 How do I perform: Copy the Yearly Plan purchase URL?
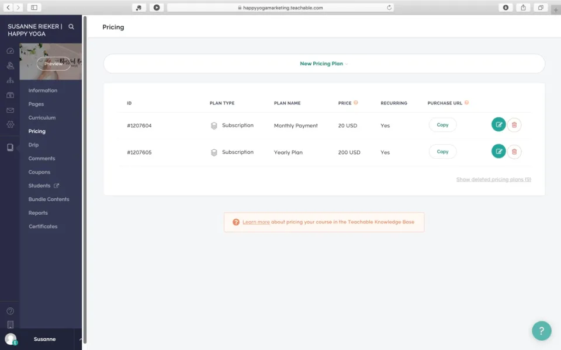click(442, 152)
